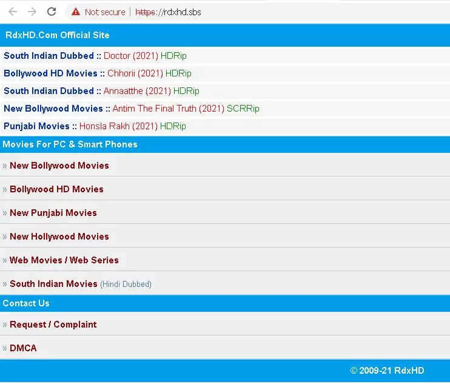Open Chhorii (2021) HDRip link

(149, 73)
